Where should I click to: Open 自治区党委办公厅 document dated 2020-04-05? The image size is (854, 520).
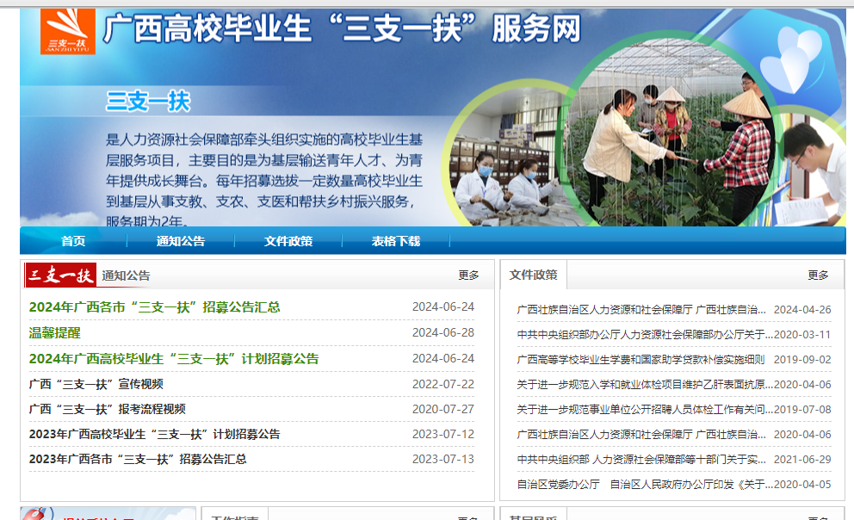pyautogui.click(x=645, y=485)
